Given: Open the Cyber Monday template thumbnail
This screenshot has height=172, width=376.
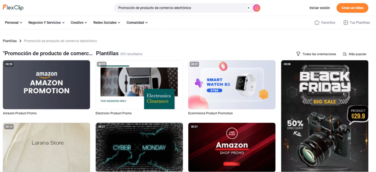Looking at the screenshot, I should coord(139,147).
